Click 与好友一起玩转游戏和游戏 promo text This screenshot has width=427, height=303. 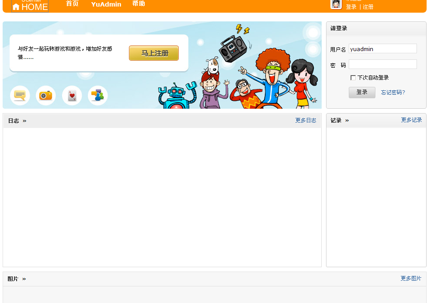click(x=65, y=53)
